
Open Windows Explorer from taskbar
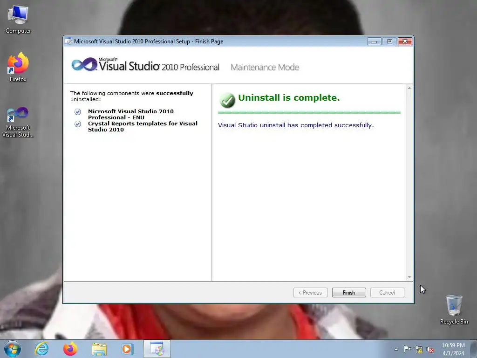click(99, 349)
